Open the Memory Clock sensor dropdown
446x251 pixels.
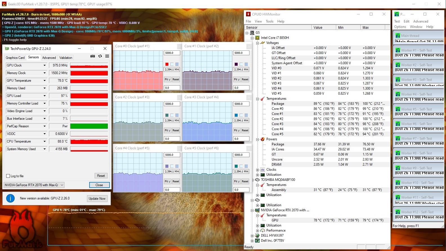44,73
